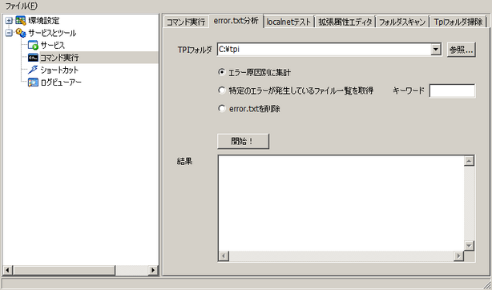Click tree panel scroll-left arrow
Image resolution: width=492 pixels, height=290 pixels.
pyautogui.click(x=8, y=270)
